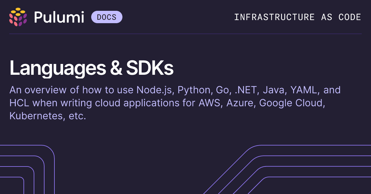371x194 pixels.
Task: Click the 'INFRASTRUCTURE AS CODE' text
Action: coord(297,17)
